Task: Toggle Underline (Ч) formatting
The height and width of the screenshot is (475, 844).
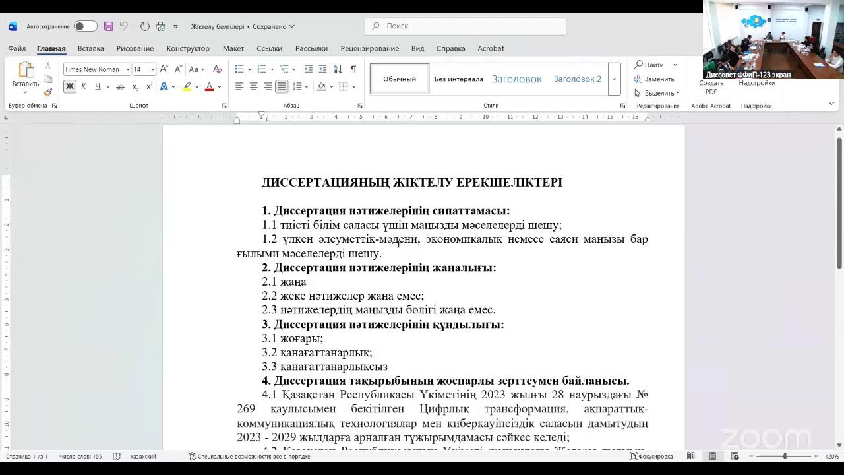Action: (98, 86)
